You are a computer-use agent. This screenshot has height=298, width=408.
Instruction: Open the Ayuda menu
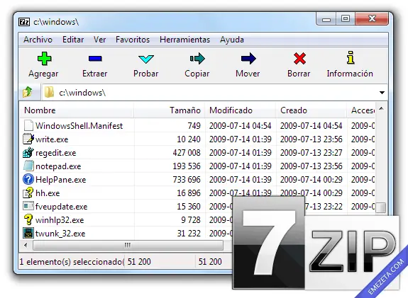[232, 40]
